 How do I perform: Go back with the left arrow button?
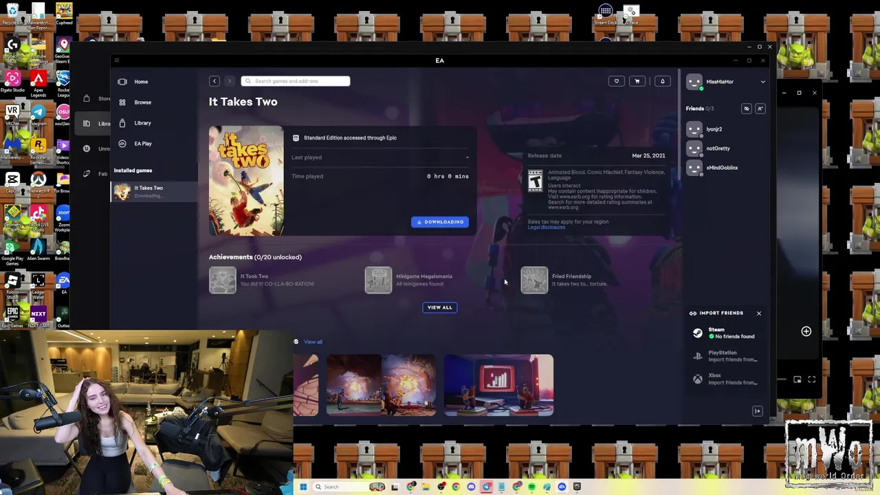point(214,81)
